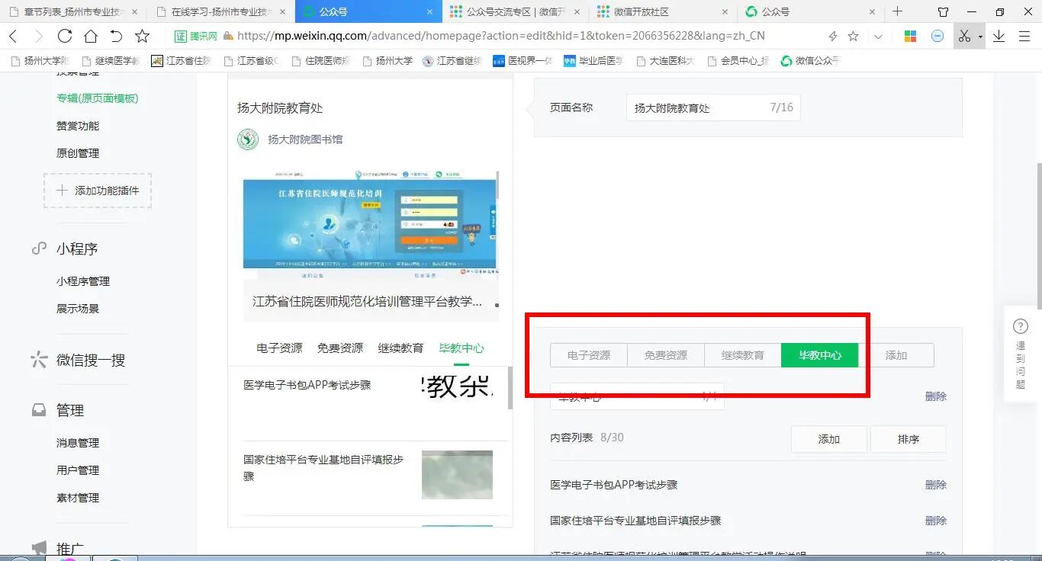Click the 页面名称 input field
This screenshot has height=561, width=1042.
[x=713, y=107]
